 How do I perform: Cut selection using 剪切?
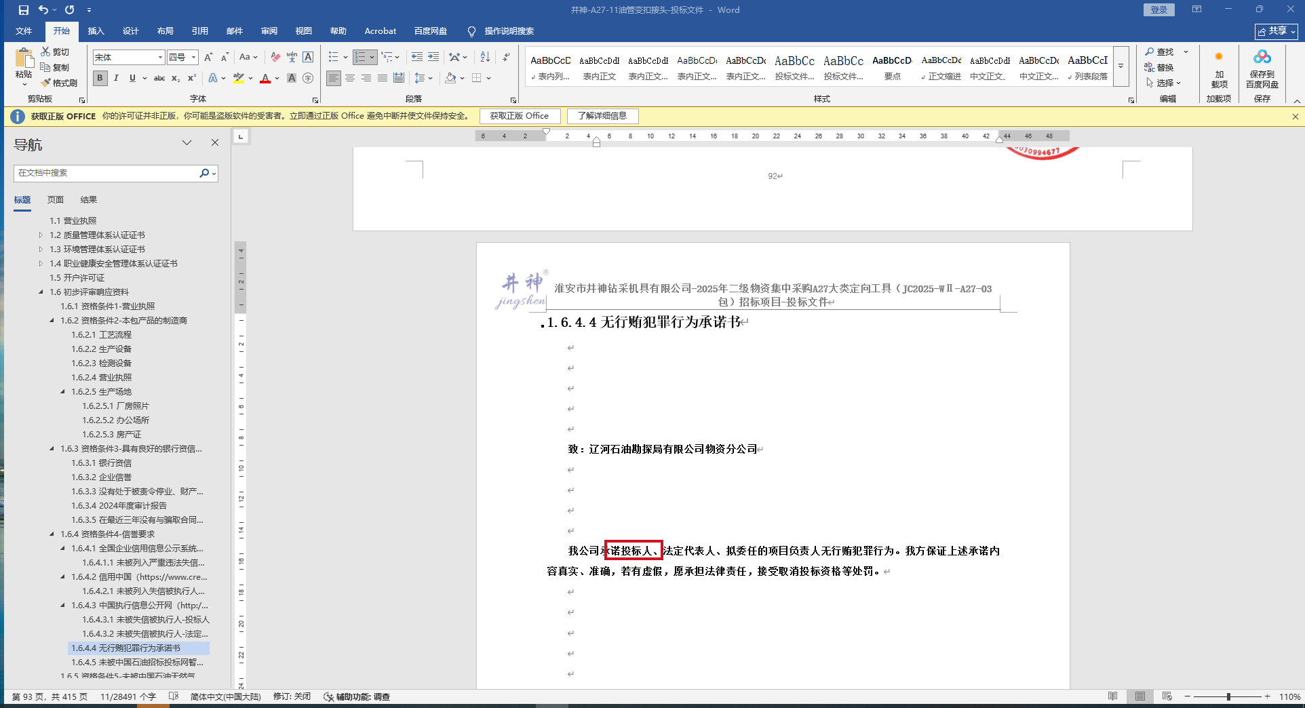click(x=55, y=52)
